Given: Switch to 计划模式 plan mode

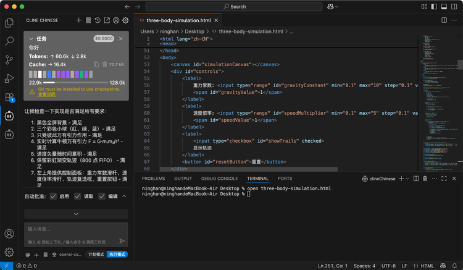Looking at the screenshot, I should click(x=96, y=255).
